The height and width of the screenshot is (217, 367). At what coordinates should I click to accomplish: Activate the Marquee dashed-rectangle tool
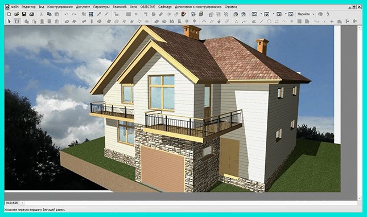(17, 22)
